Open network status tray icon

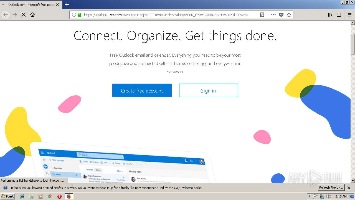coord(322,196)
